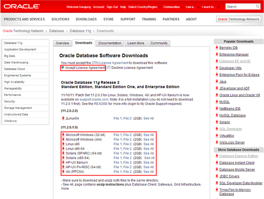Click the search magnifier icon
264x199 pixels.
pos(257,7)
